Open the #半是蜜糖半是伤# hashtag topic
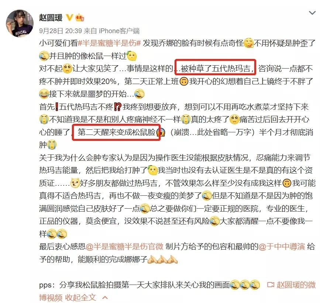Image resolution: width=320 pixels, height=303 pixels. click(x=110, y=43)
